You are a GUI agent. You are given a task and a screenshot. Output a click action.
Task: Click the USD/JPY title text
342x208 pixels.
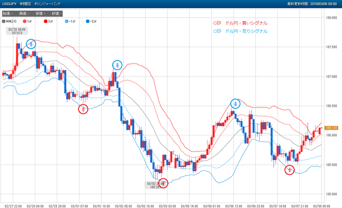click(x=9, y=3)
